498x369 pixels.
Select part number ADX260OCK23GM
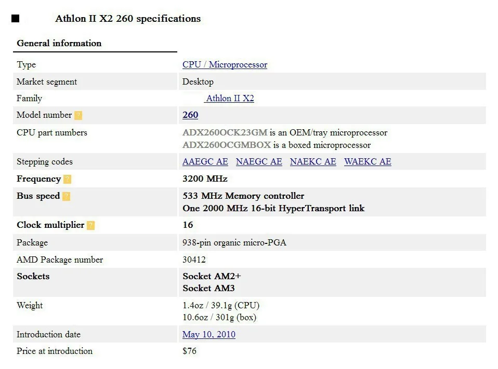pyautogui.click(x=225, y=132)
